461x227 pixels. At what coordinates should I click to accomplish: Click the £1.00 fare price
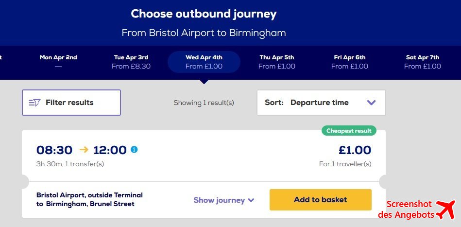(355, 150)
